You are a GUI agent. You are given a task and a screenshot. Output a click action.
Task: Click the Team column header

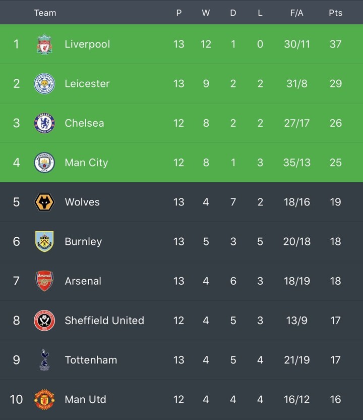(x=45, y=13)
